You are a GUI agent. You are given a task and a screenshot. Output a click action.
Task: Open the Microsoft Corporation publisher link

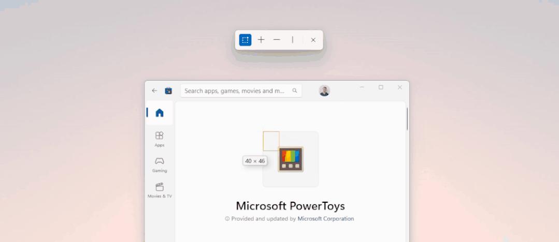click(325, 219)
